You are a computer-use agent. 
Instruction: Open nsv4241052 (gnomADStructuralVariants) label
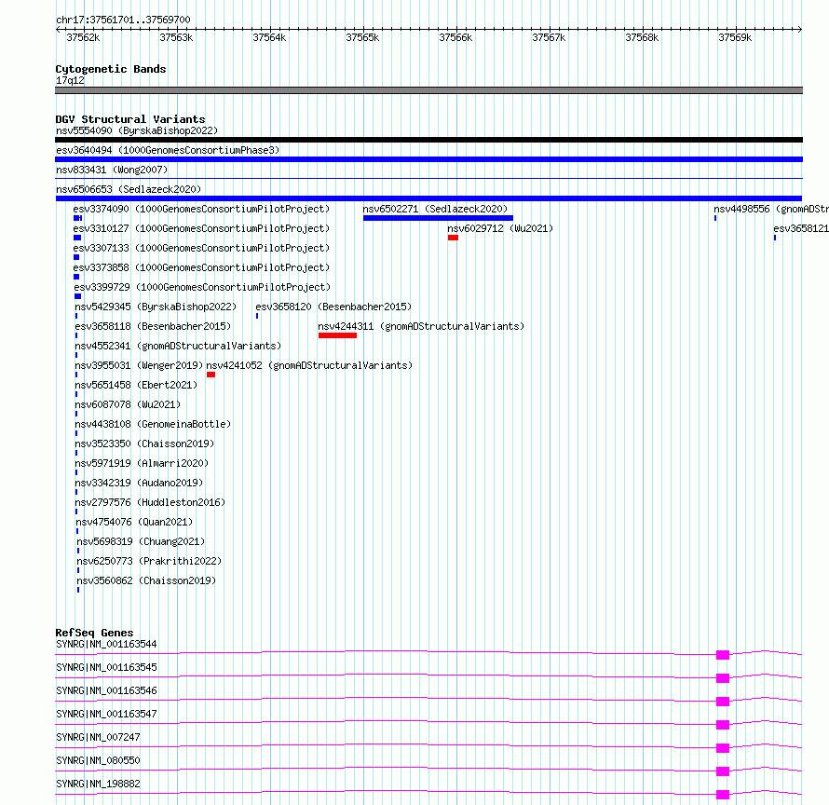[x=309, y=365]
